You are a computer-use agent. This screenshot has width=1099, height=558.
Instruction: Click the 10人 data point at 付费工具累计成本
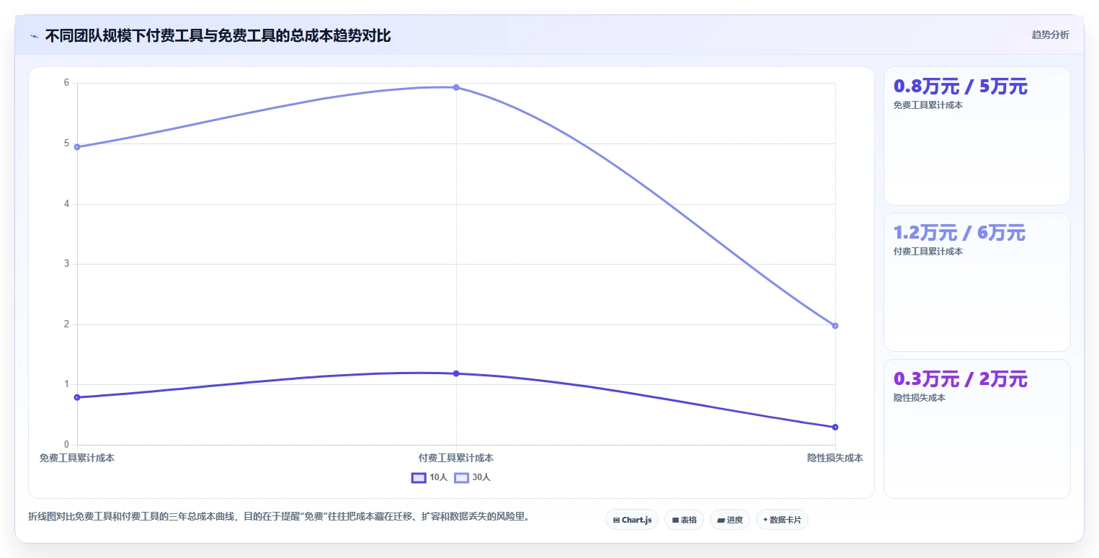pyautogui.click(x=456, y=373)
